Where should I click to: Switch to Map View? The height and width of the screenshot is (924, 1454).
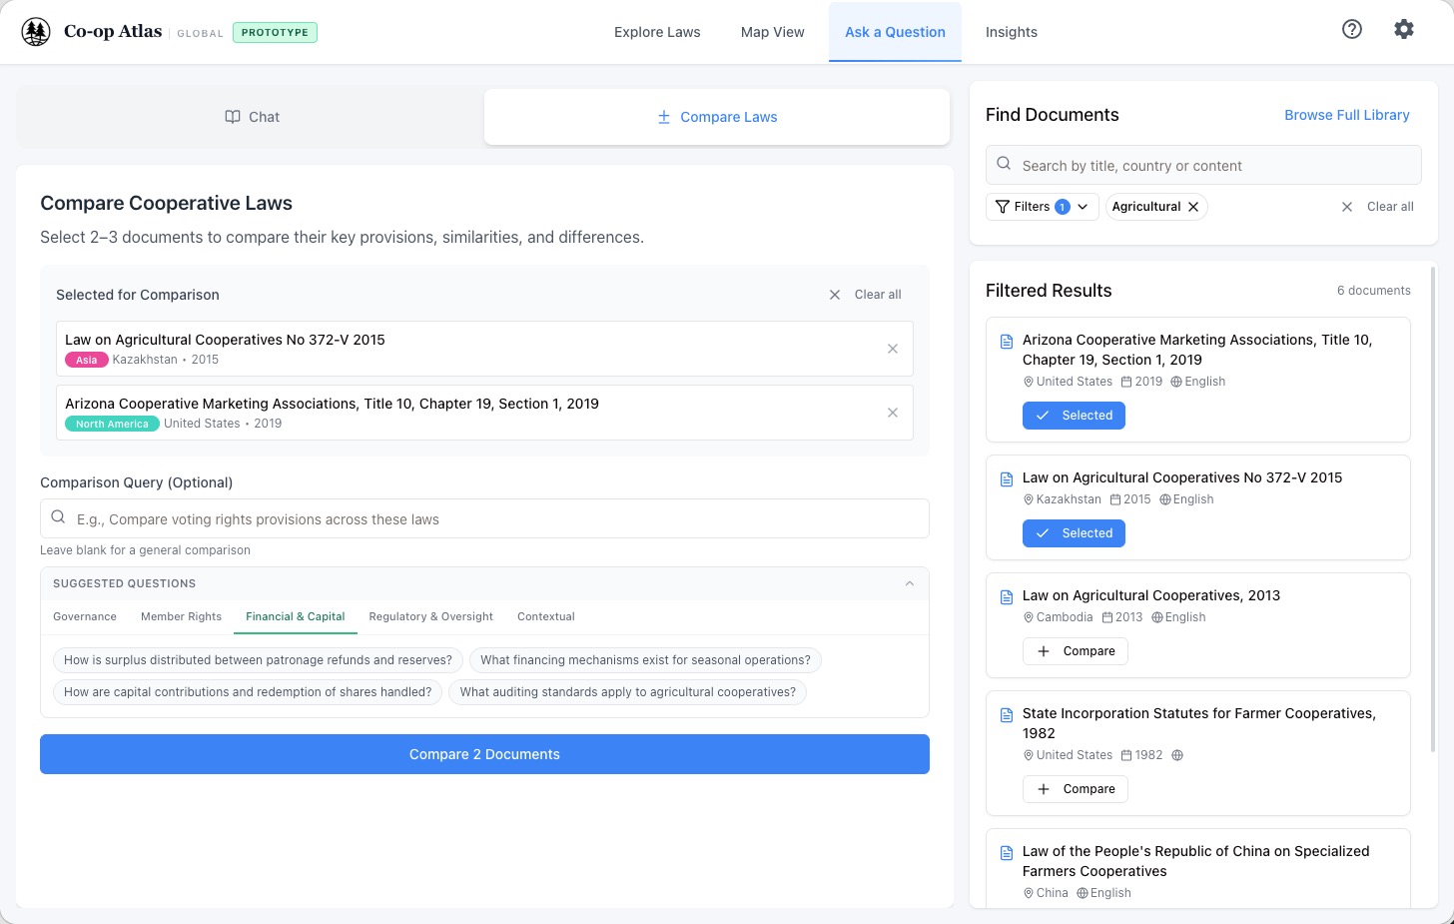click(x=772, y=31)
